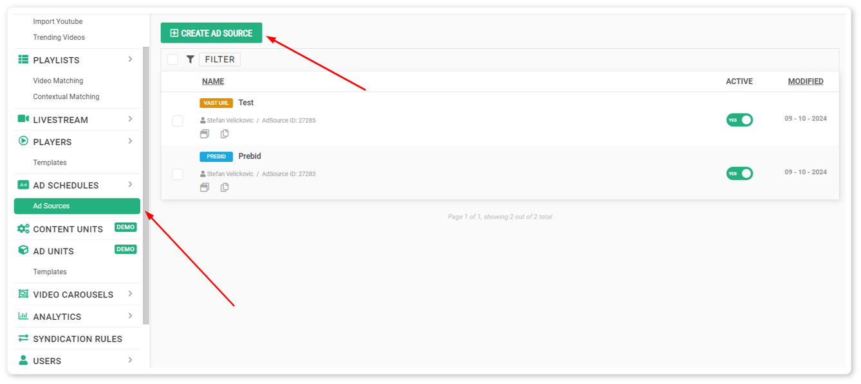Click the Test row's 09 - 10 - 2024 date
Viewport: 861px width, 384px height.
806,119
